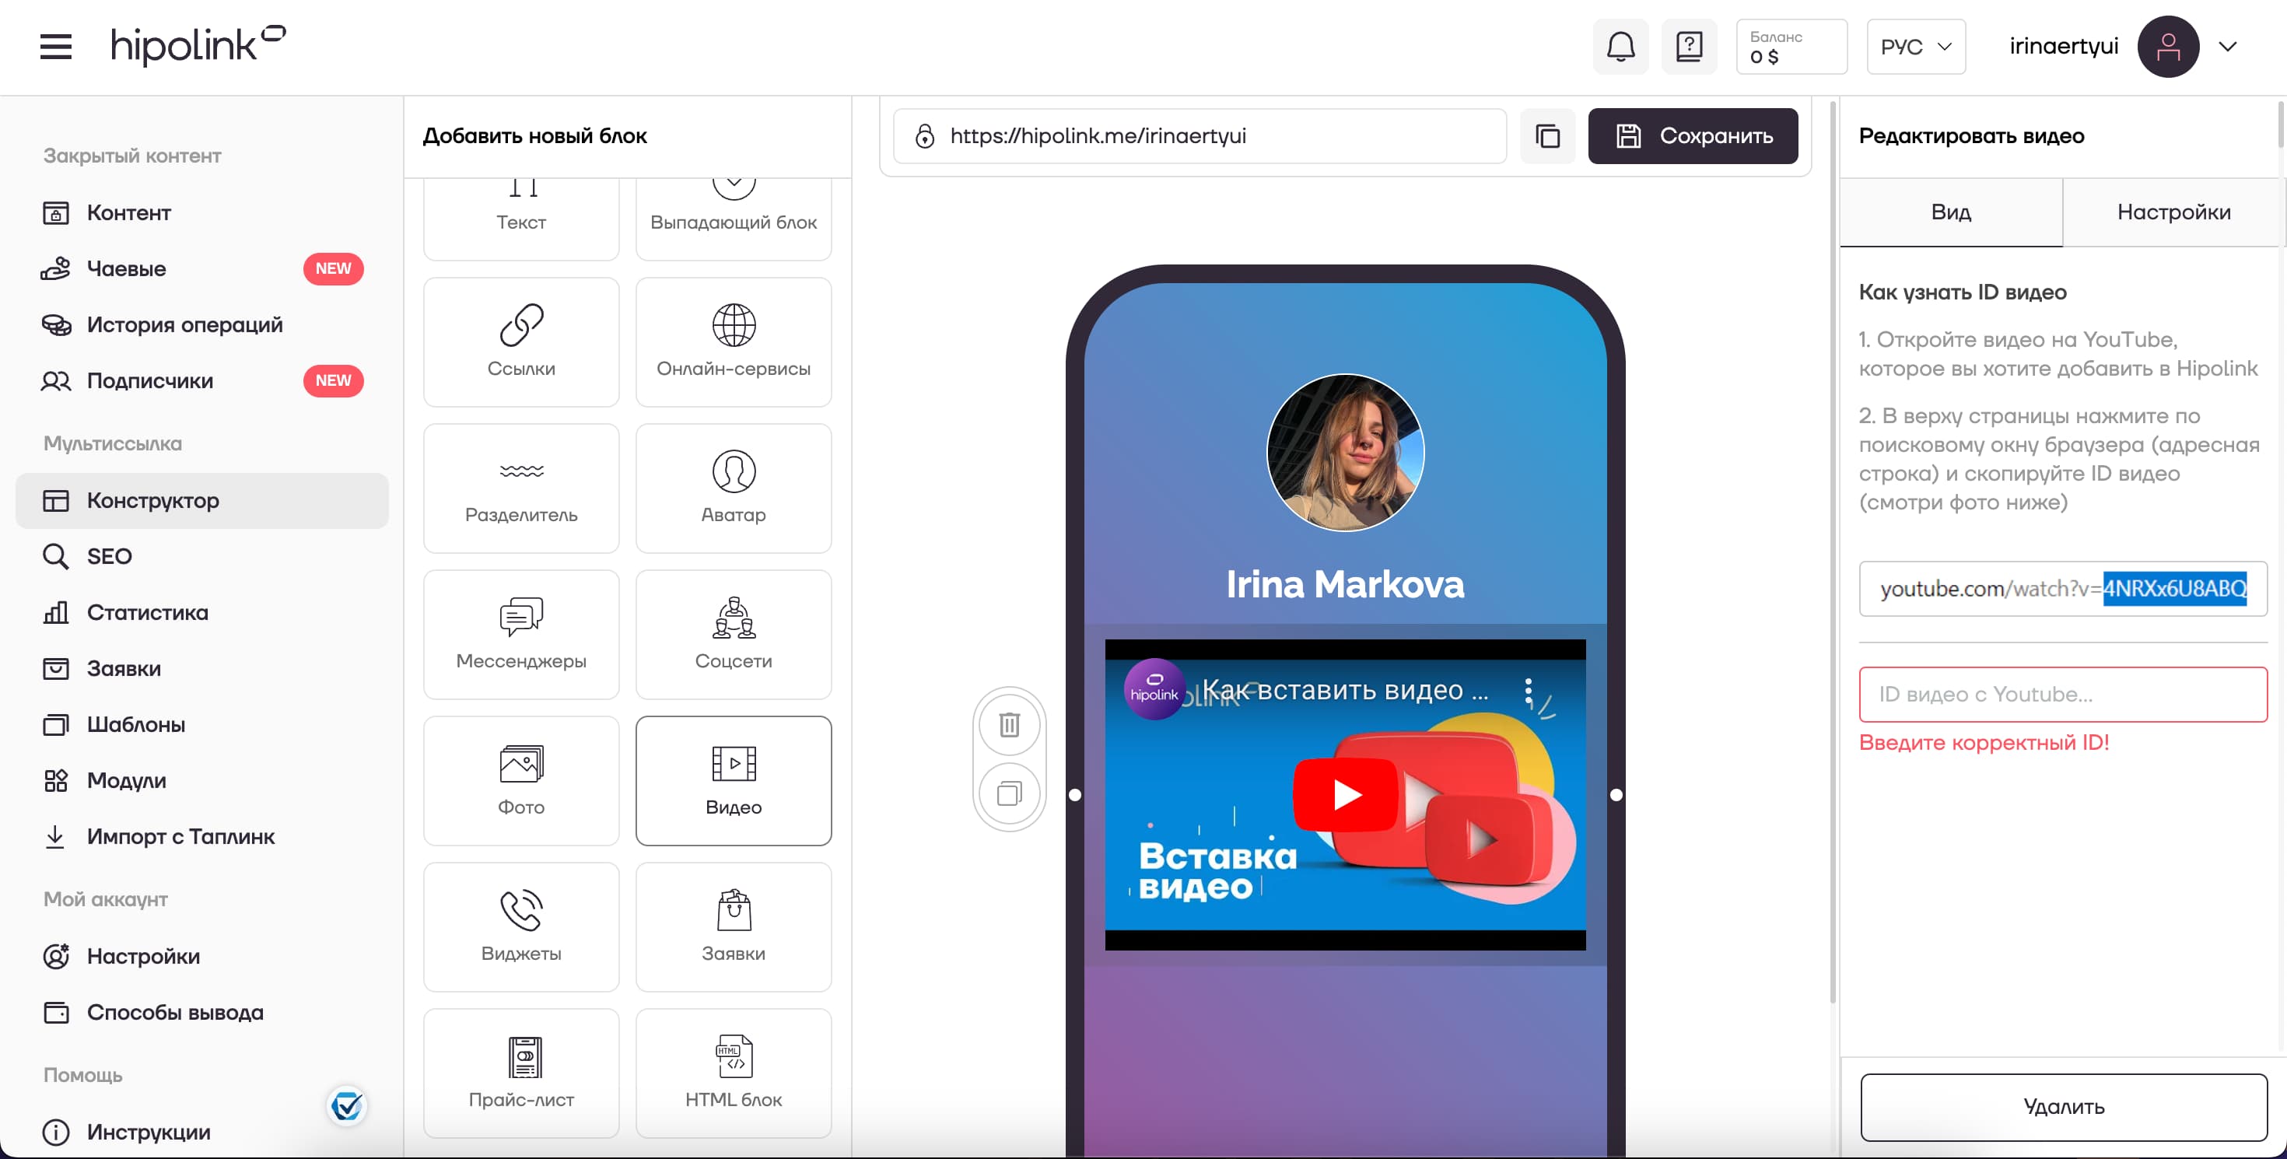Copy page link icon
Image resolution: width=2287 pixels, height=1159 pixels.
tap(1547, 136)
